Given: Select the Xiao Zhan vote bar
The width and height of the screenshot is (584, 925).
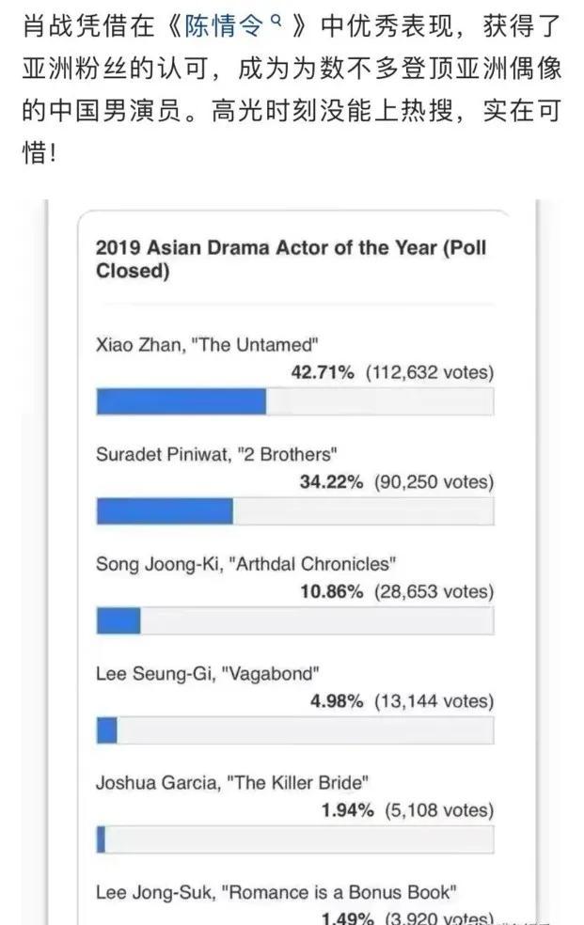Looking at the screenshot, I should point(295,401).
